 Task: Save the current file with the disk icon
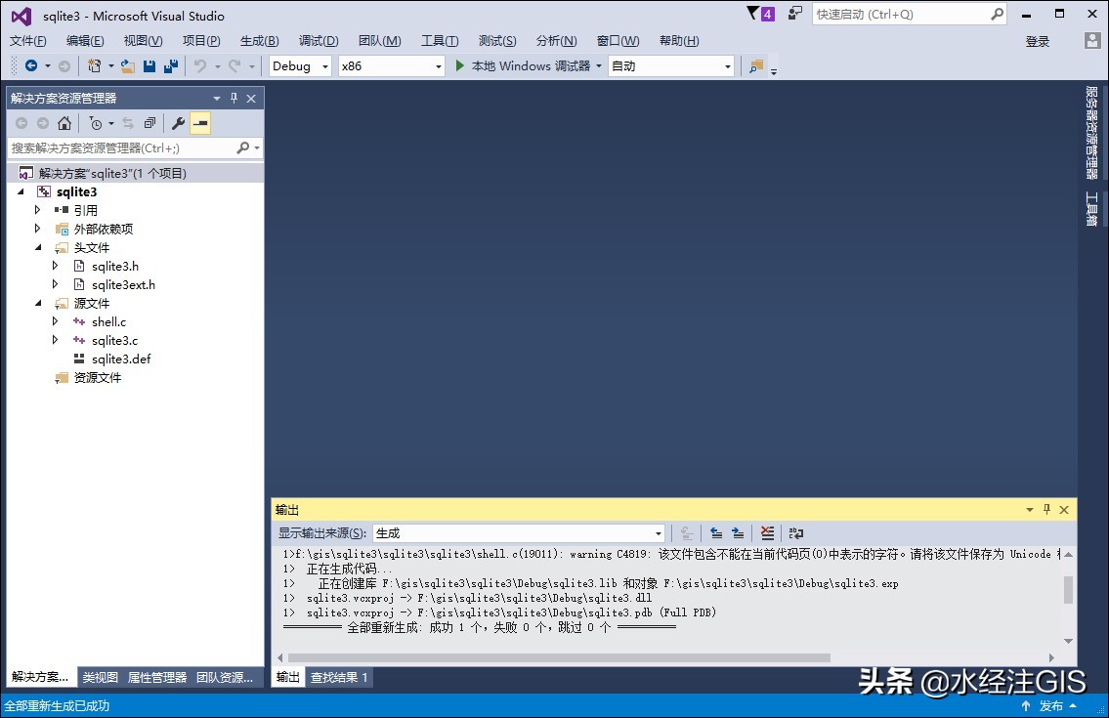(149, 65)
